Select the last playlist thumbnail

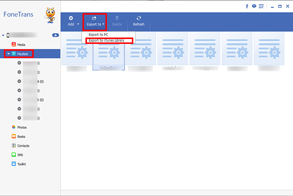point(269,49)
